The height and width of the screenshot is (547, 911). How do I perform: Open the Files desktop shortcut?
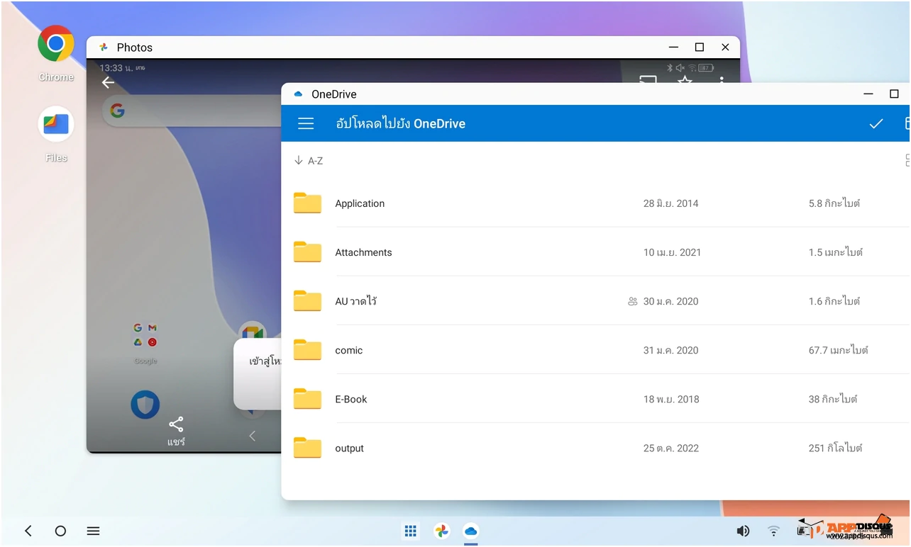[x=56, y=124]
